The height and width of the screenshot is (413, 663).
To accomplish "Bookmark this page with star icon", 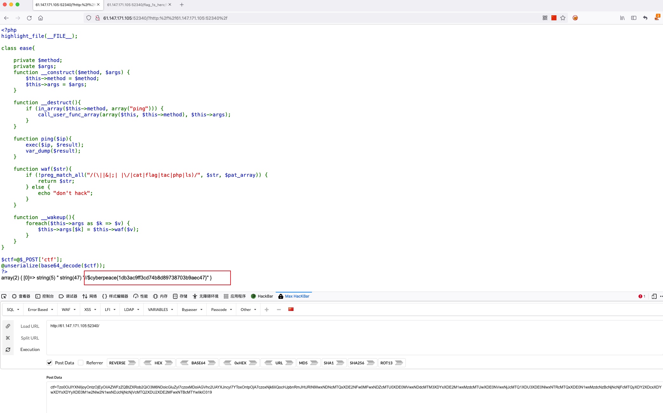I will (563, 18).
